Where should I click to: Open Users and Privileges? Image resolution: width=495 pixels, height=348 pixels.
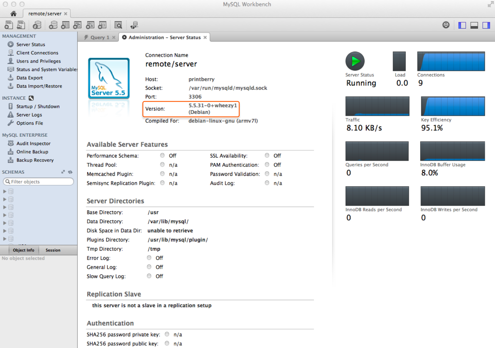point(38,61)
